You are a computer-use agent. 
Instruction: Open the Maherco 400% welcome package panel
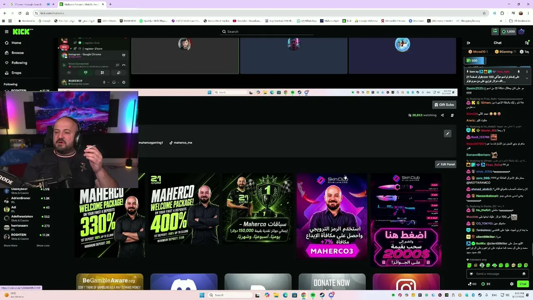184,209
